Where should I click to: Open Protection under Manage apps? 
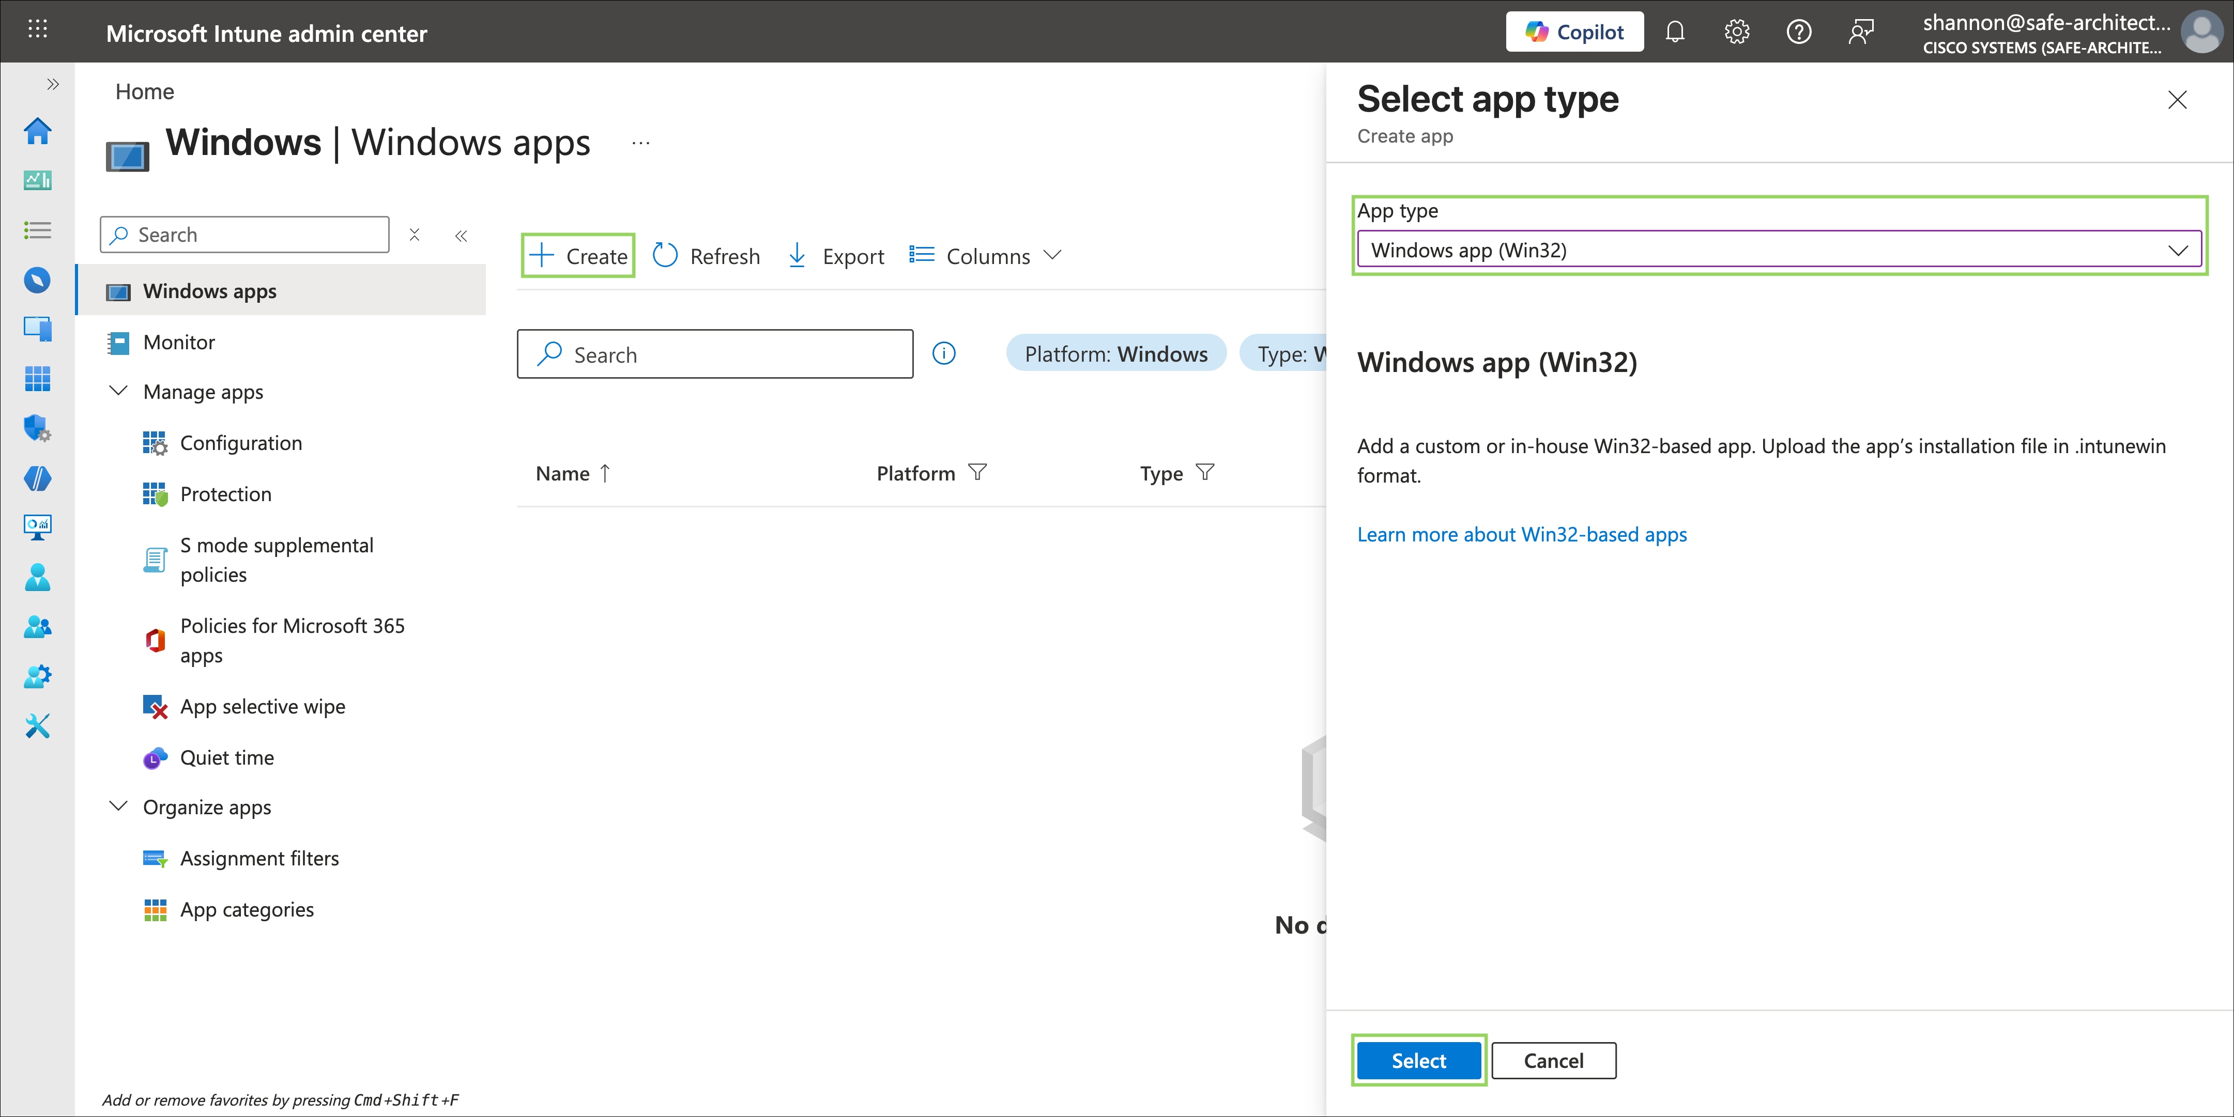225,494
